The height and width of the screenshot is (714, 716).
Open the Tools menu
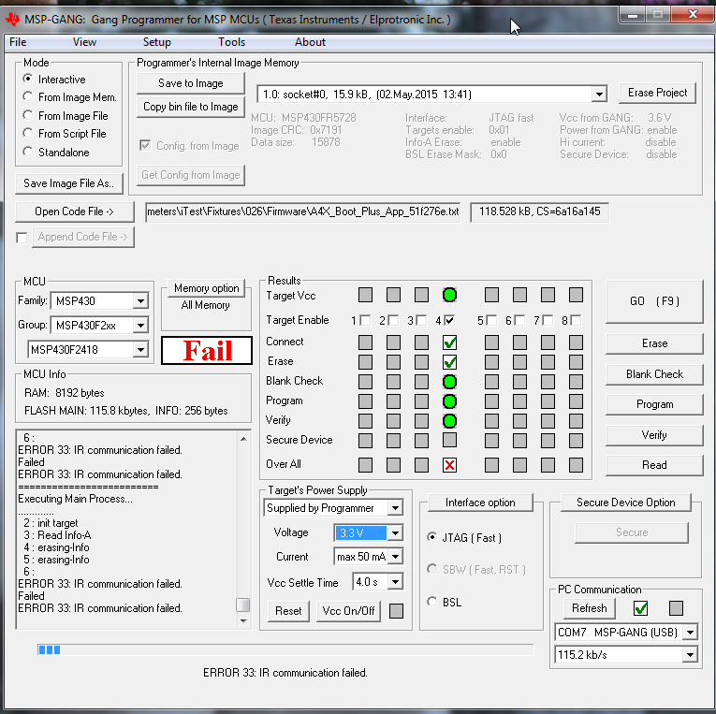pyautogui.click(x=231, y=42)
